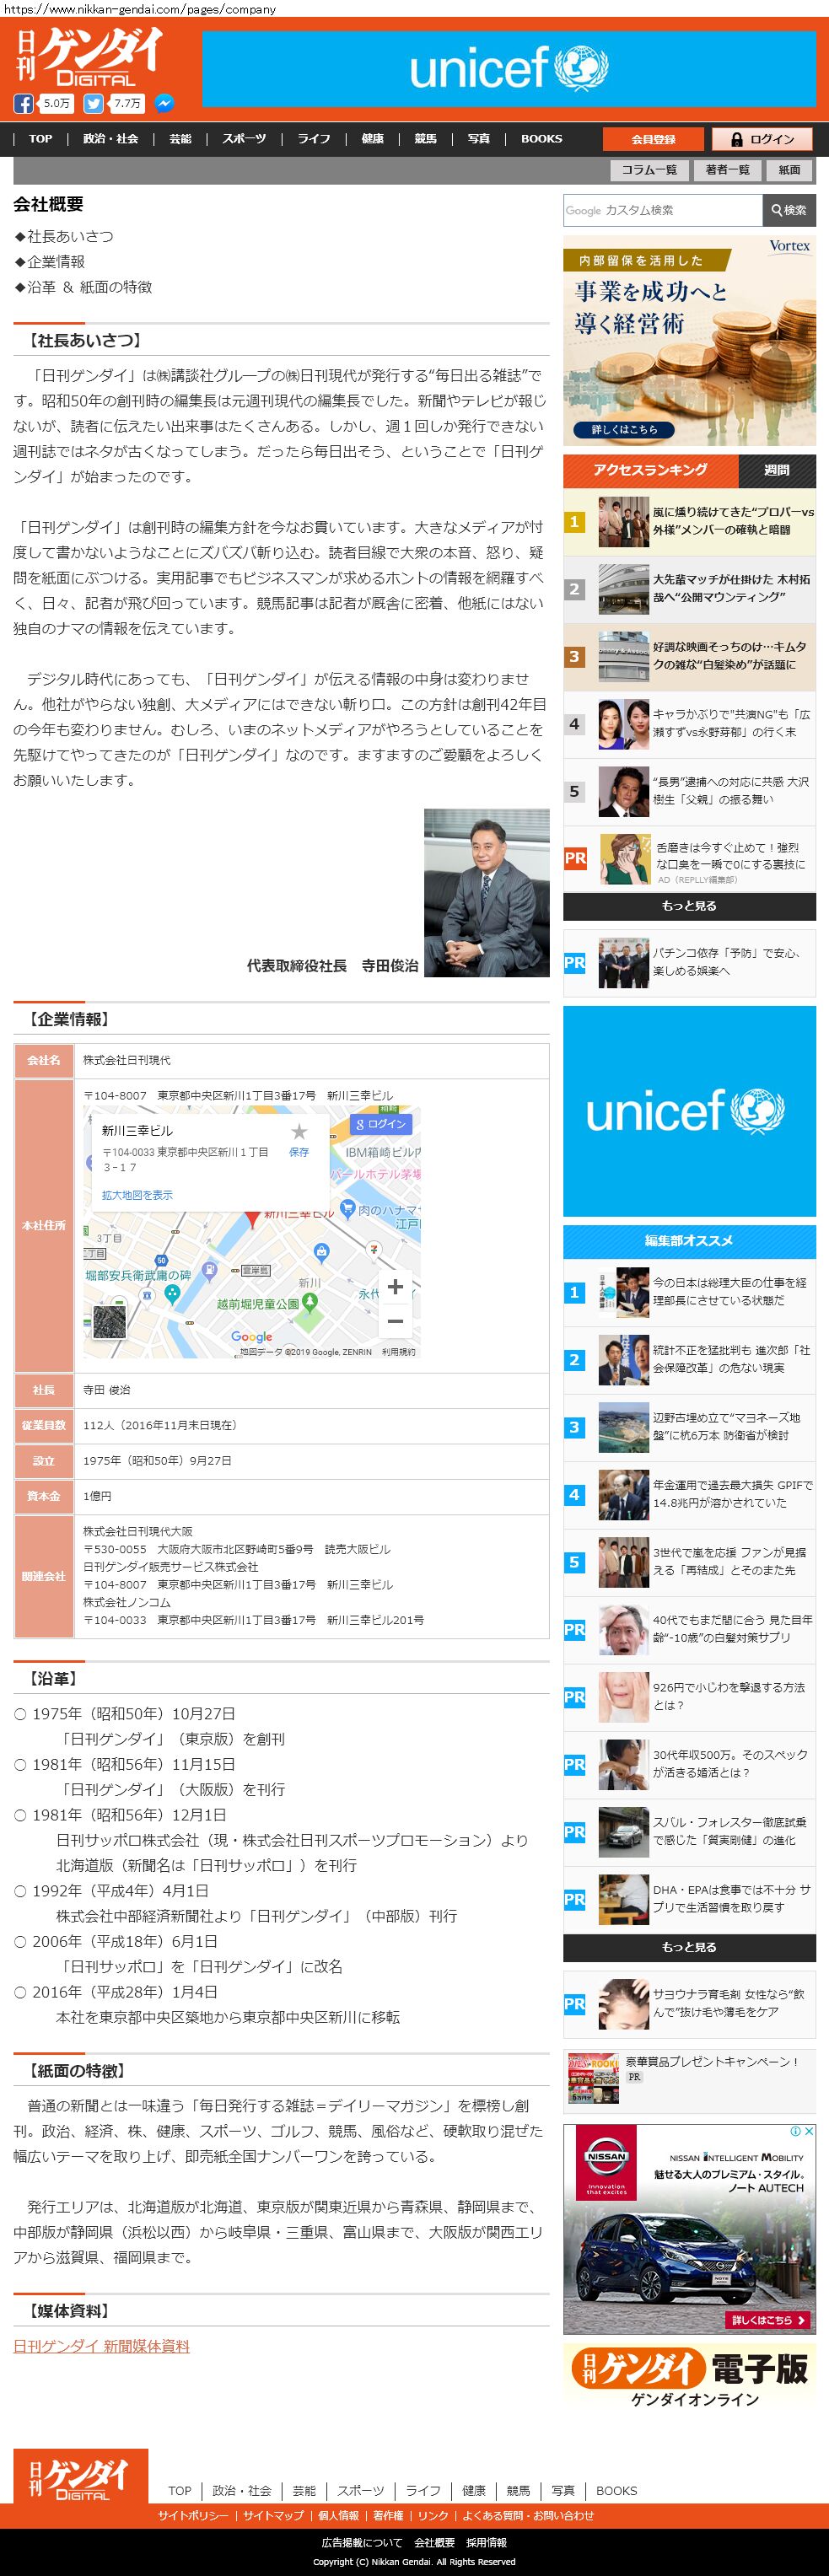829x2576 pixels.
Task: Select the 週間 ranking tab
Action: (x=777, y=470)
